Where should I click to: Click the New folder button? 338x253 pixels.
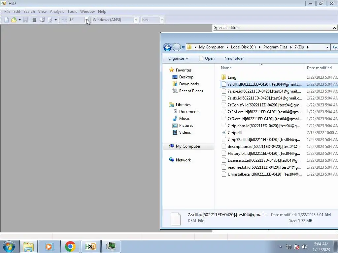[x=234, y=58]
